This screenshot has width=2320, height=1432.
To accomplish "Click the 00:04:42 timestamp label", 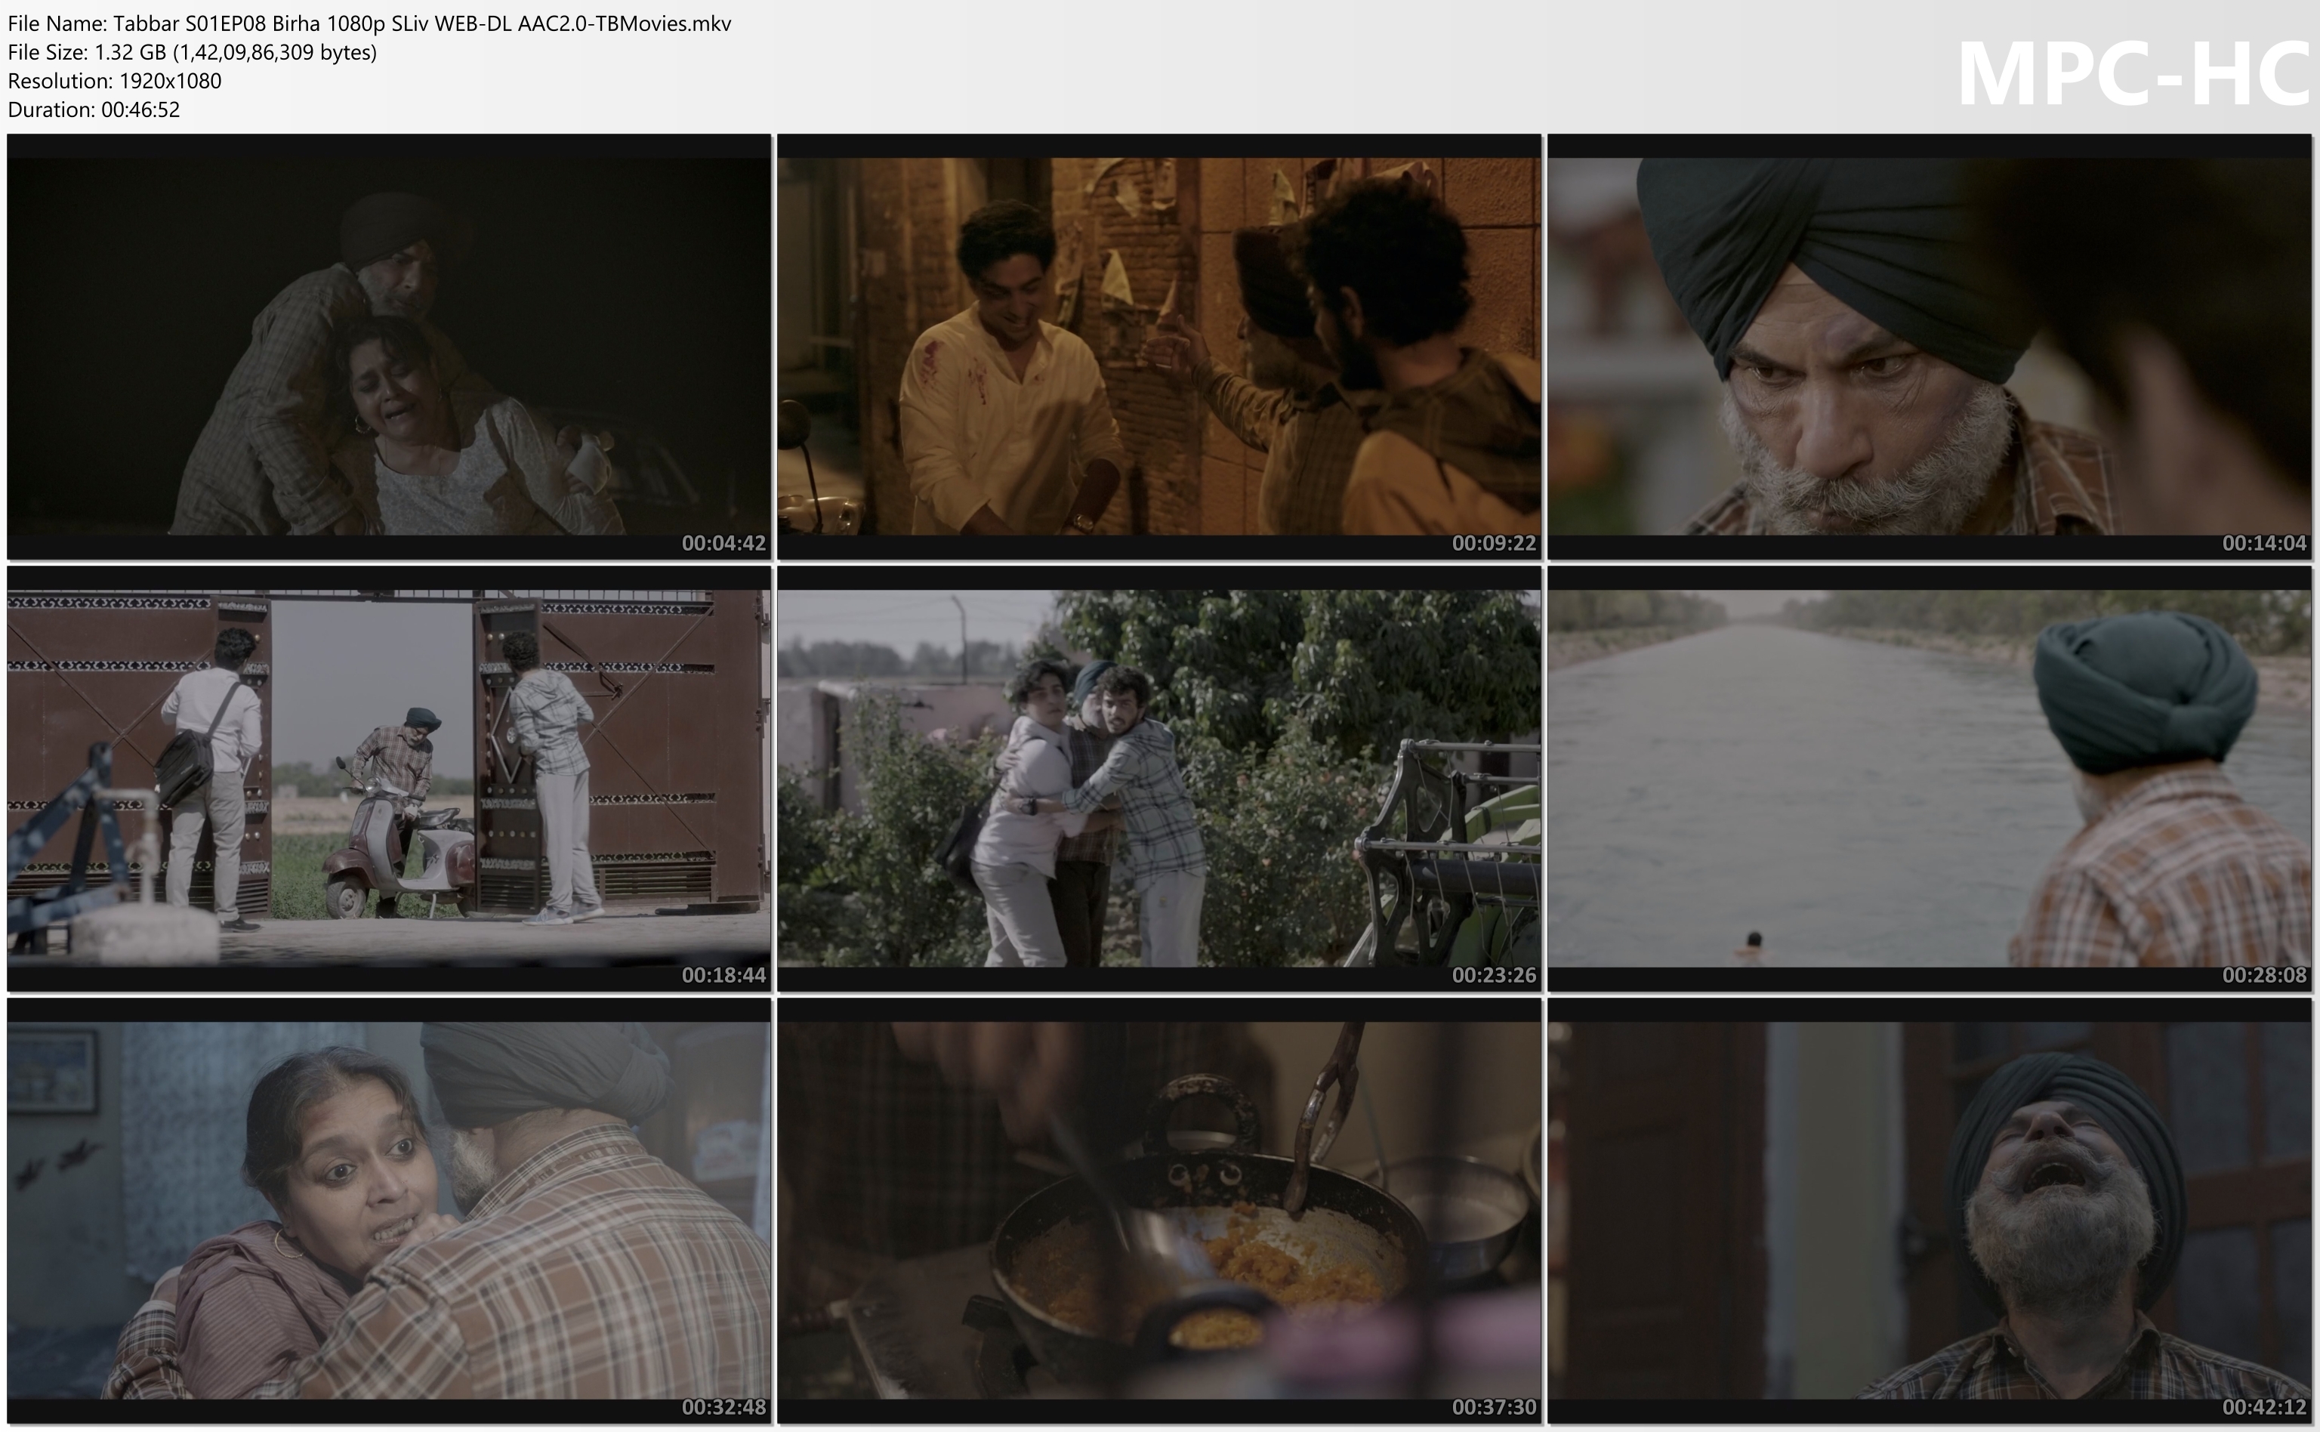I will [x=723, y=543].
